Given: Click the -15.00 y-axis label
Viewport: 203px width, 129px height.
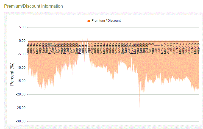Looking at the screenshot, I should (21, 81).
